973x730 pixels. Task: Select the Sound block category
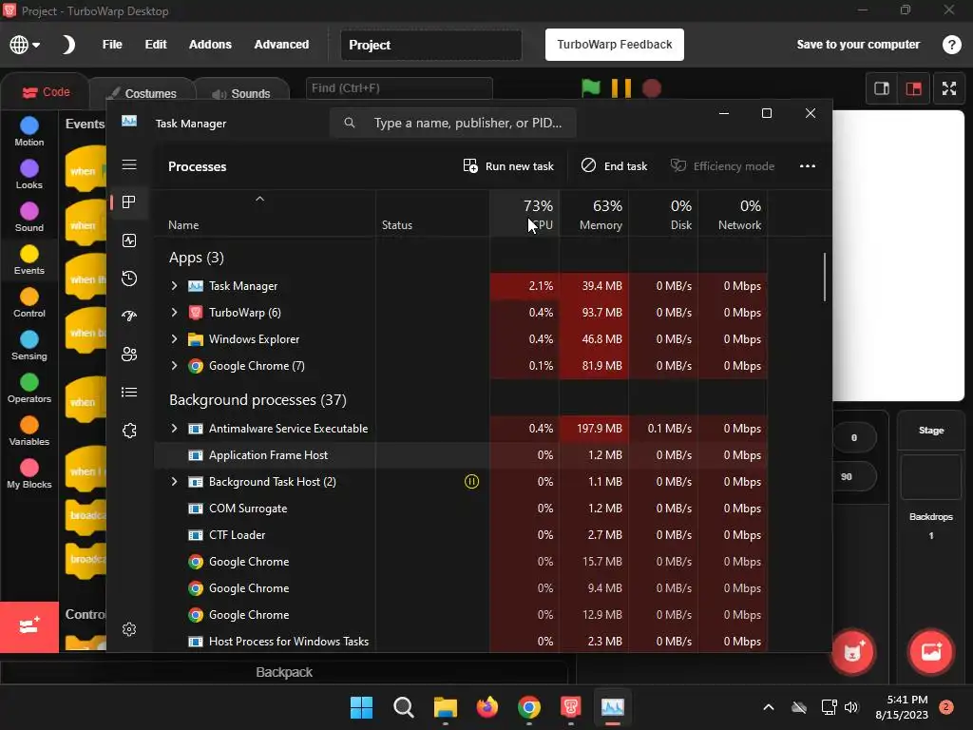pyautogui.click(x=29, y=218)
